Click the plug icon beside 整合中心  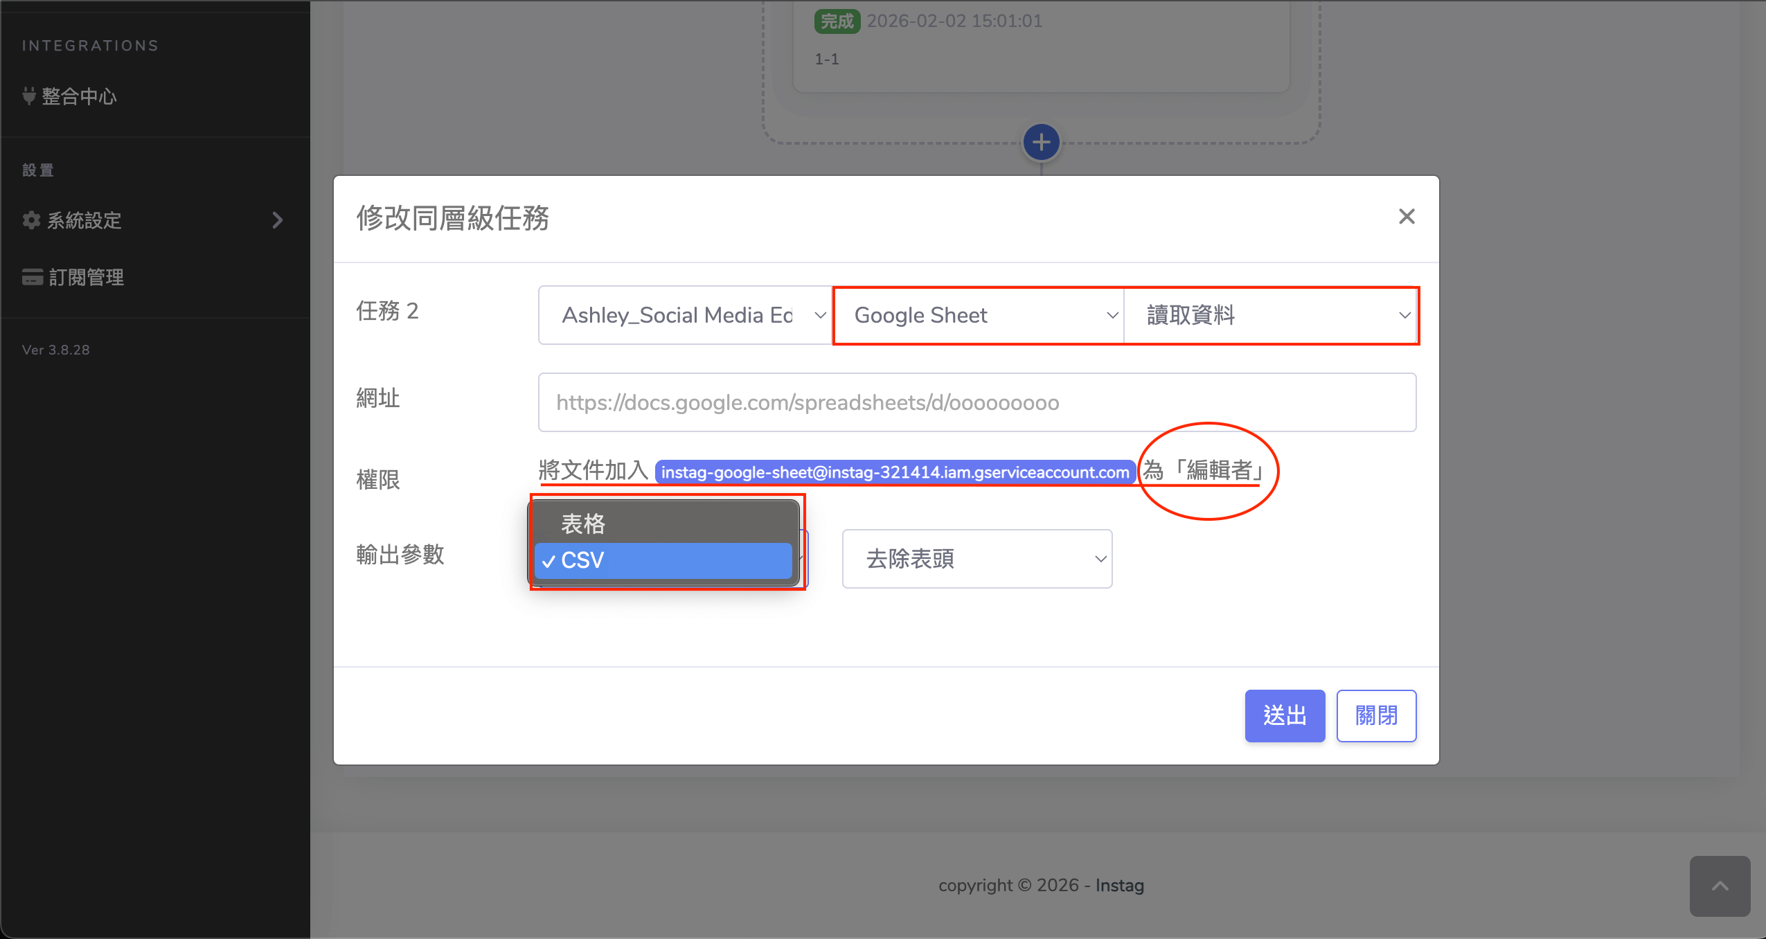[x=29, y=96]
